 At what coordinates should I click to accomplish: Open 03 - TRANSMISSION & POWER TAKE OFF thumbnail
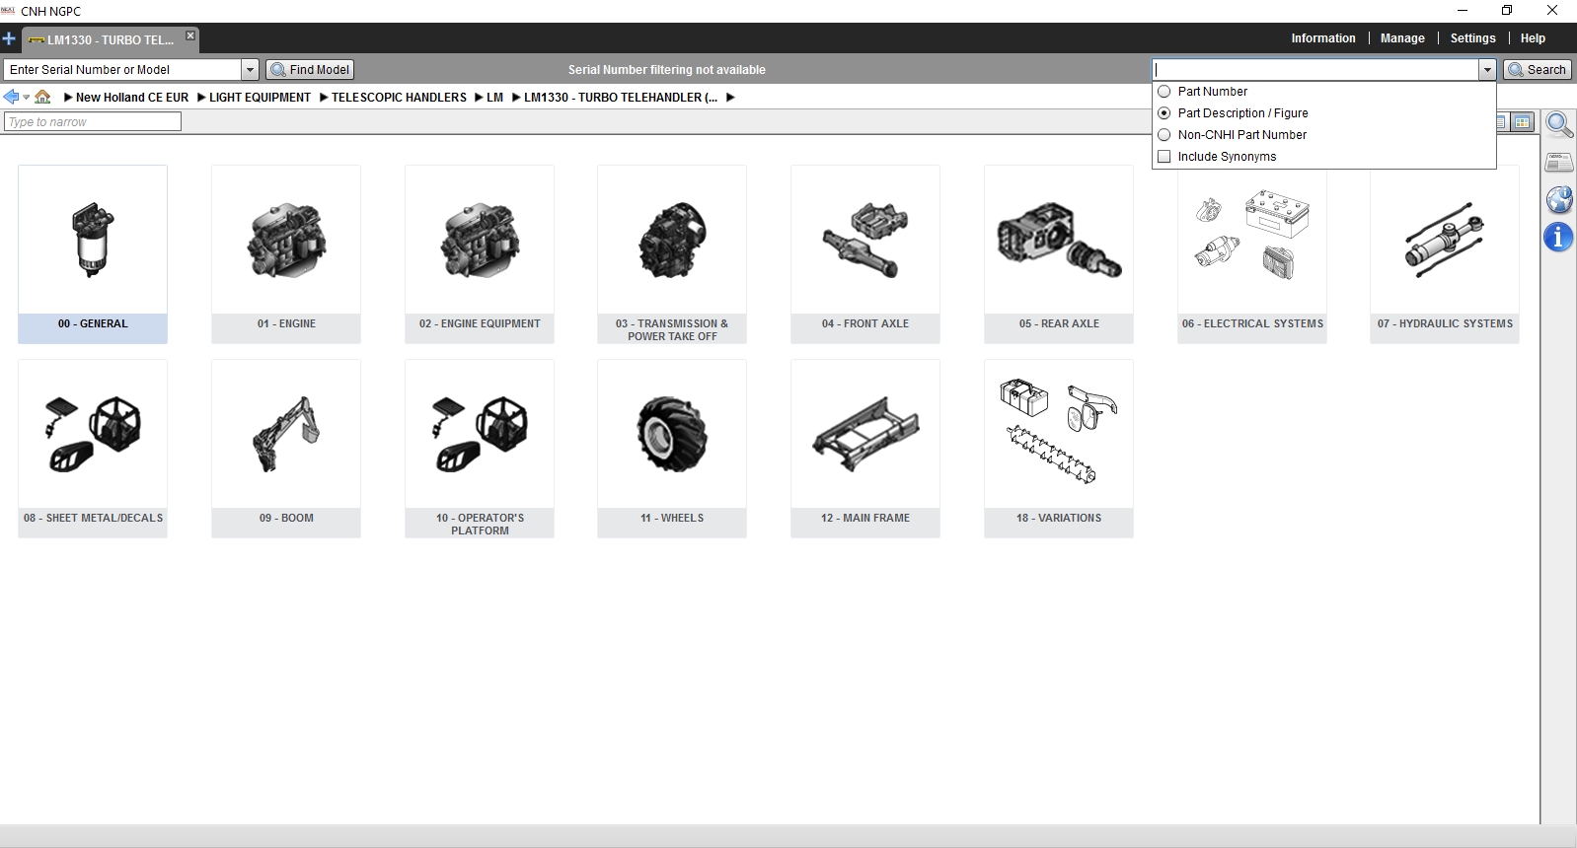click(672, 254)
